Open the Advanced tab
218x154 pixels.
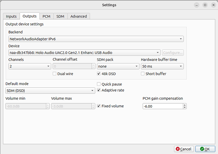[x=79, y=16]
